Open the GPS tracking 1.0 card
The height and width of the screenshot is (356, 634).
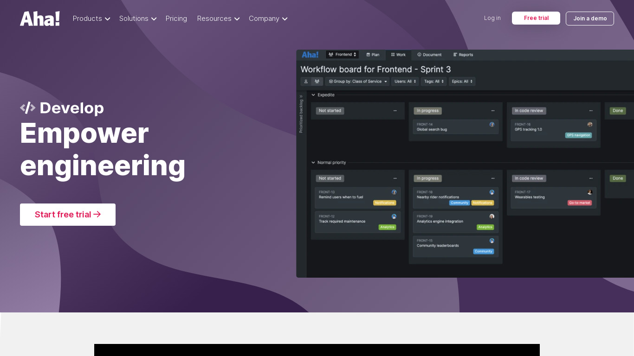pos(554,130)
